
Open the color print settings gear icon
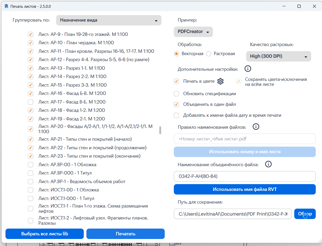220,81
